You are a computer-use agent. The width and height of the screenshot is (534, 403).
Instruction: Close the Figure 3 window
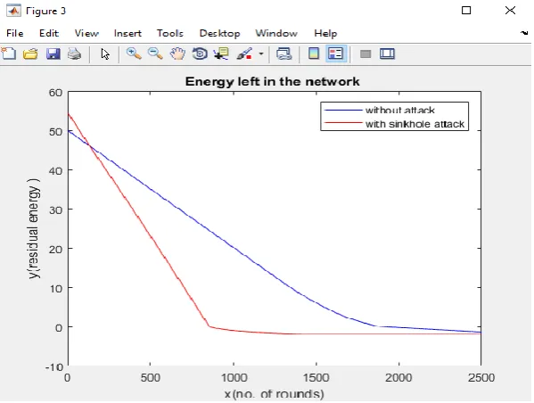[510, 10]
